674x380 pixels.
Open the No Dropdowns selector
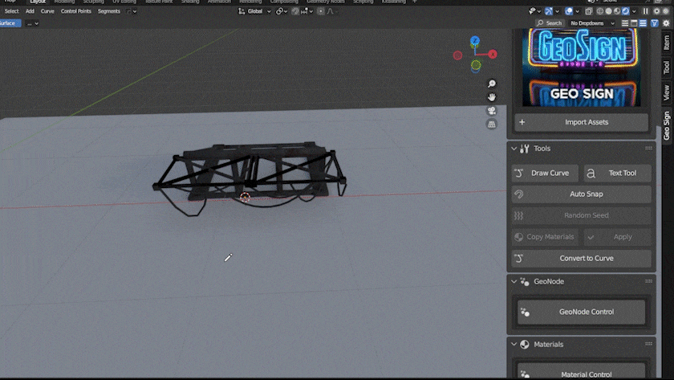pyautogui.click(x=592, y=23)
